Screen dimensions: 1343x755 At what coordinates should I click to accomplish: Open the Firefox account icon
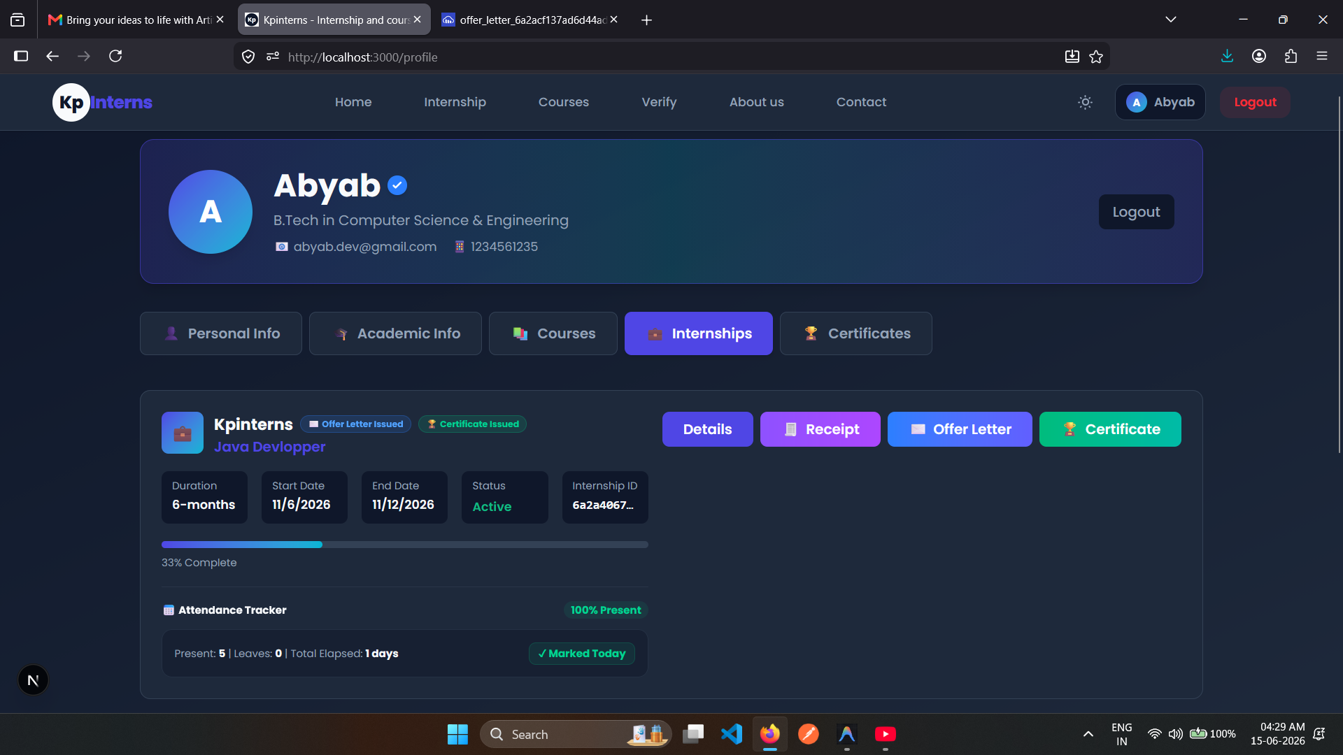pos(1259,57)
